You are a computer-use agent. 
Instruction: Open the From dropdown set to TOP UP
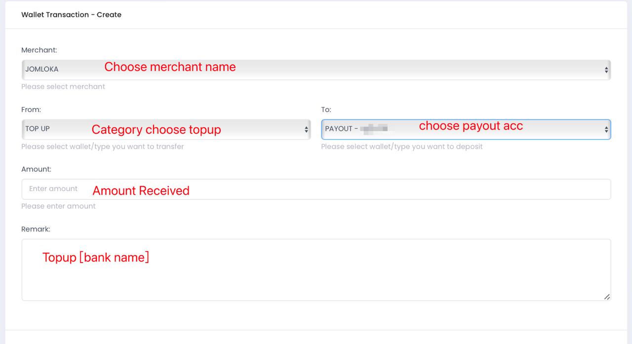[x=166, y=129]
